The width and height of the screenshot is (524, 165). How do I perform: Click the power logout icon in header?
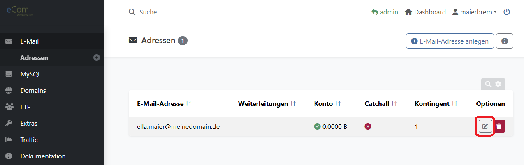click(507, 12)
